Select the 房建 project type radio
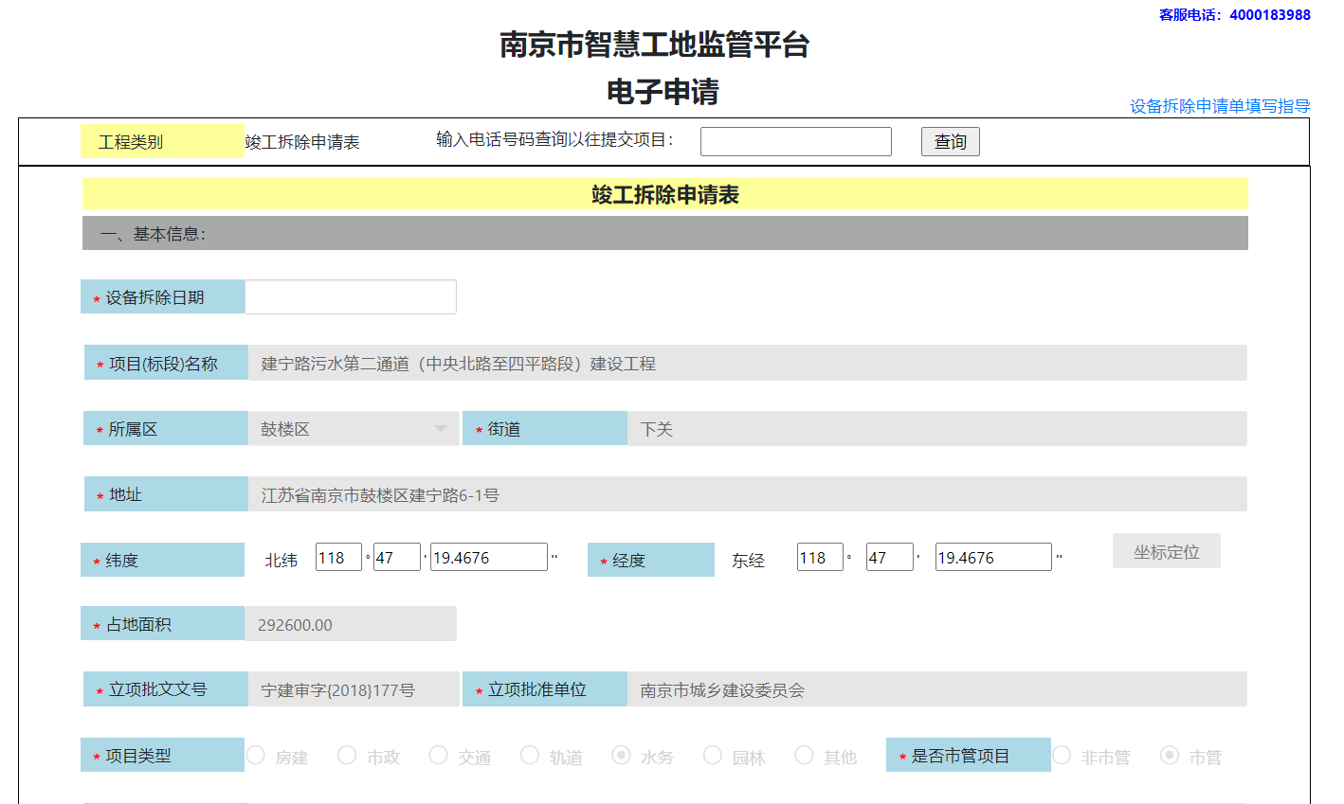The image size is (1344, 804). 256,755
